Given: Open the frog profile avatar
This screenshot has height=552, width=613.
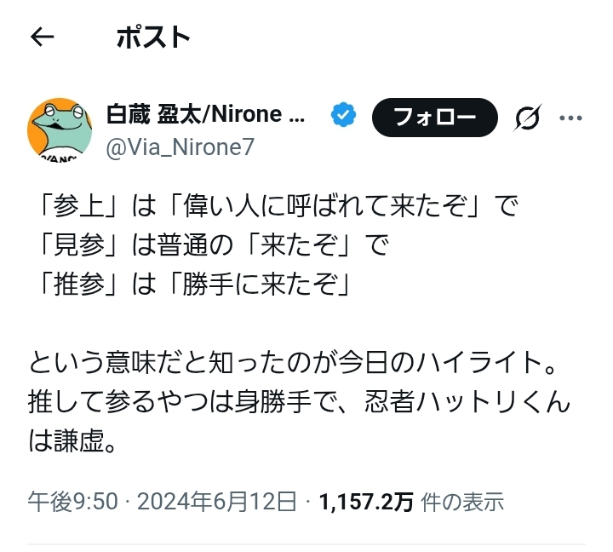Looking at the screenshot, I should point(59,127).
